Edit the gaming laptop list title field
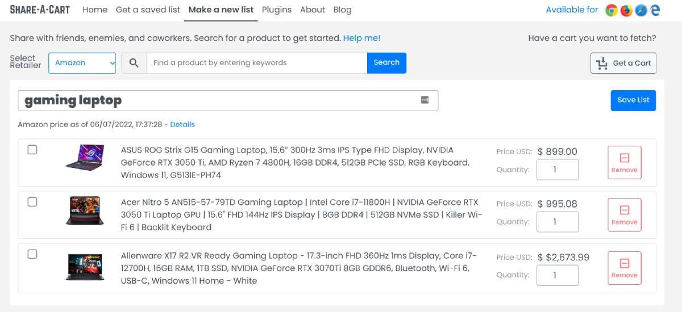 pos(228,100)
